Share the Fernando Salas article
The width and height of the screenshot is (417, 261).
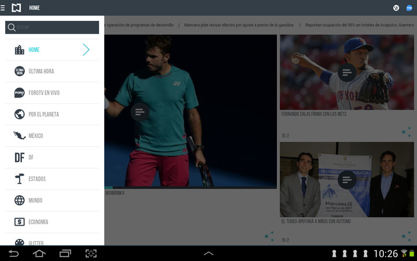coord(407,132)
